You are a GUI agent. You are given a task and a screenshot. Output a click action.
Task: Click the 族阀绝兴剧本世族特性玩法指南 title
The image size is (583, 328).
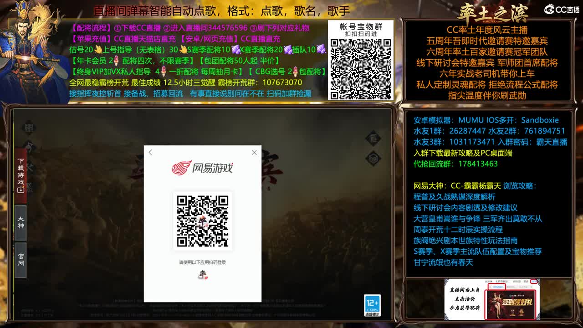coord(465,241)
